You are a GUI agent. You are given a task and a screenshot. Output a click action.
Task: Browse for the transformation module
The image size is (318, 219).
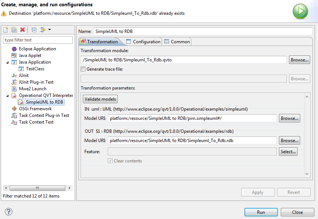[x=299, y=60]
